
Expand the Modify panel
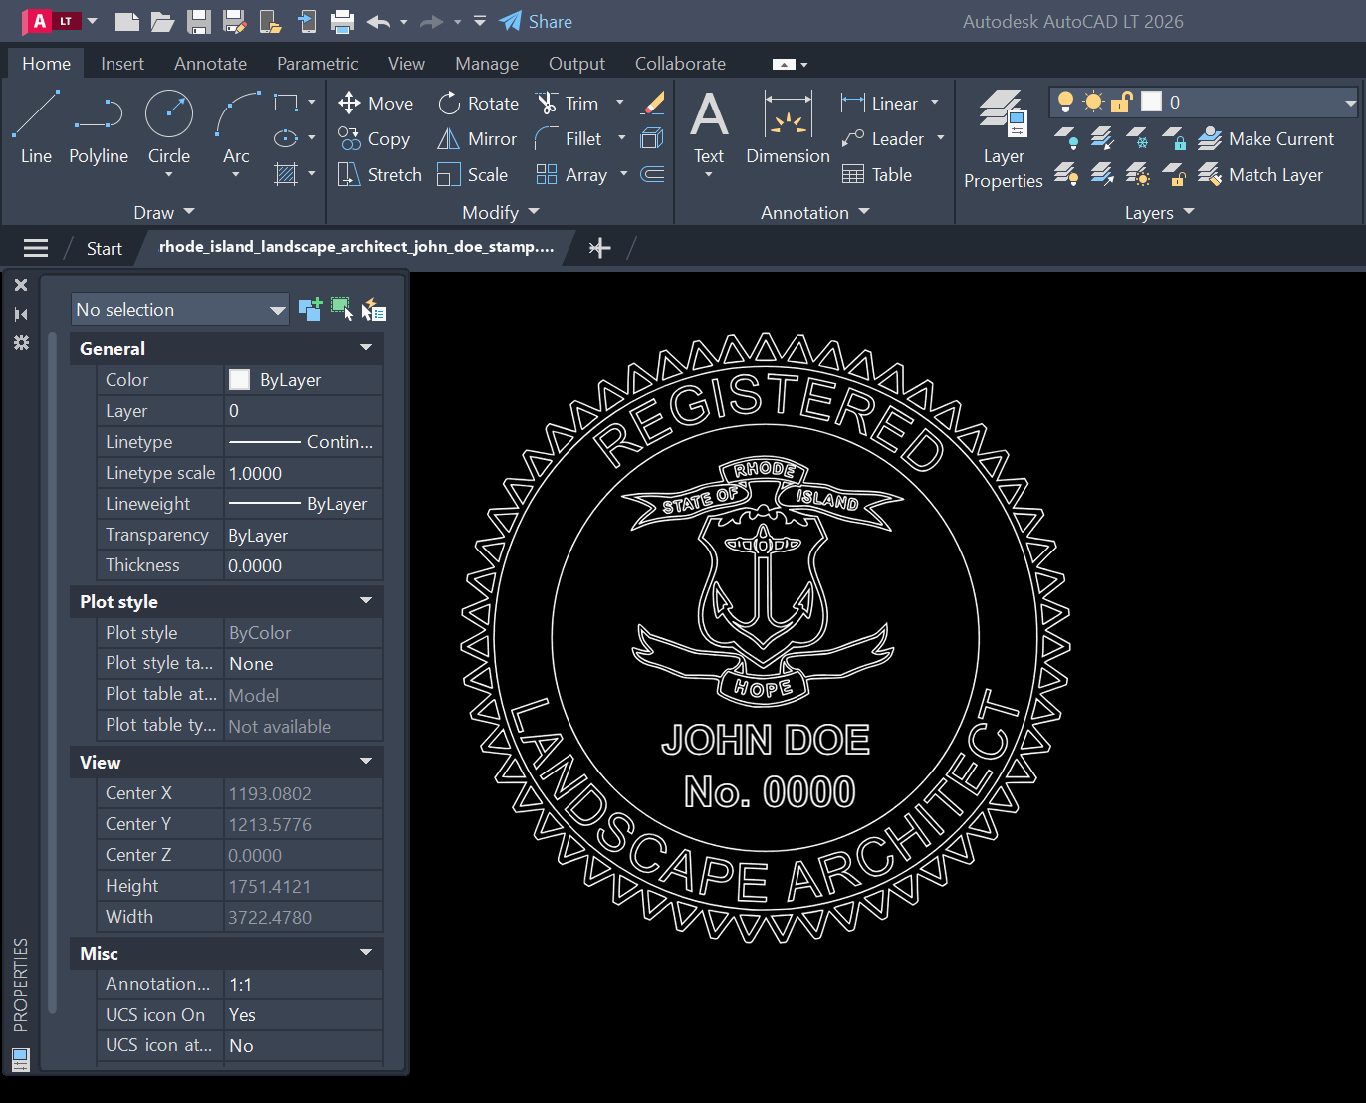(x=501, y=212)
